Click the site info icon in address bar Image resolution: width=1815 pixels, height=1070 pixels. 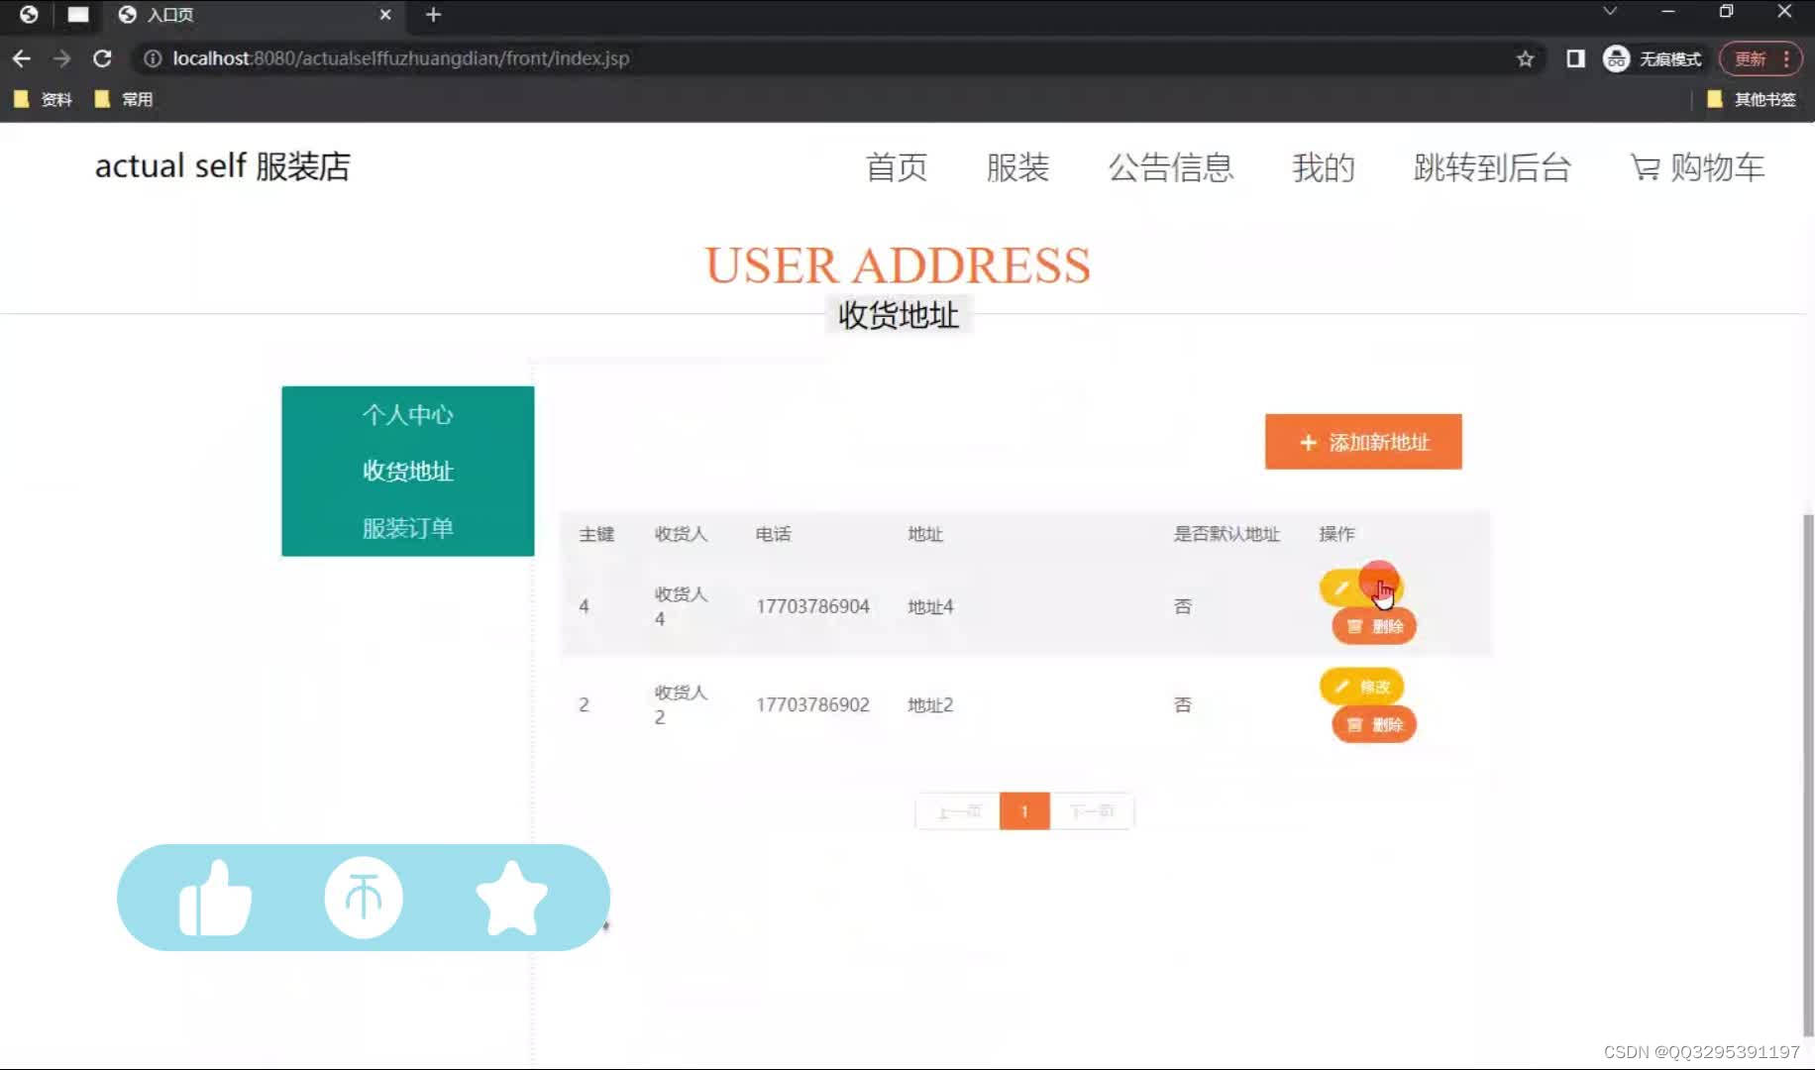tap(153, 58)
